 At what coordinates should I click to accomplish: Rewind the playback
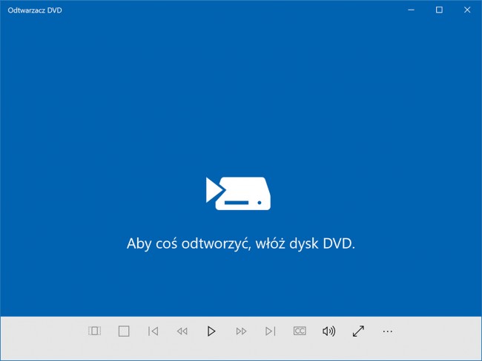[x=182, y=331]
